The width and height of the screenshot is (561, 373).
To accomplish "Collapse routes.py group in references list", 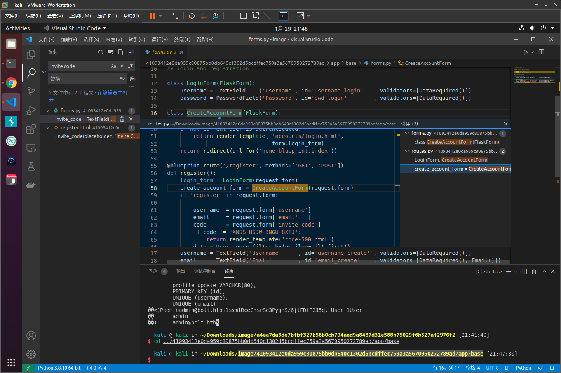I will coord(407,151).
